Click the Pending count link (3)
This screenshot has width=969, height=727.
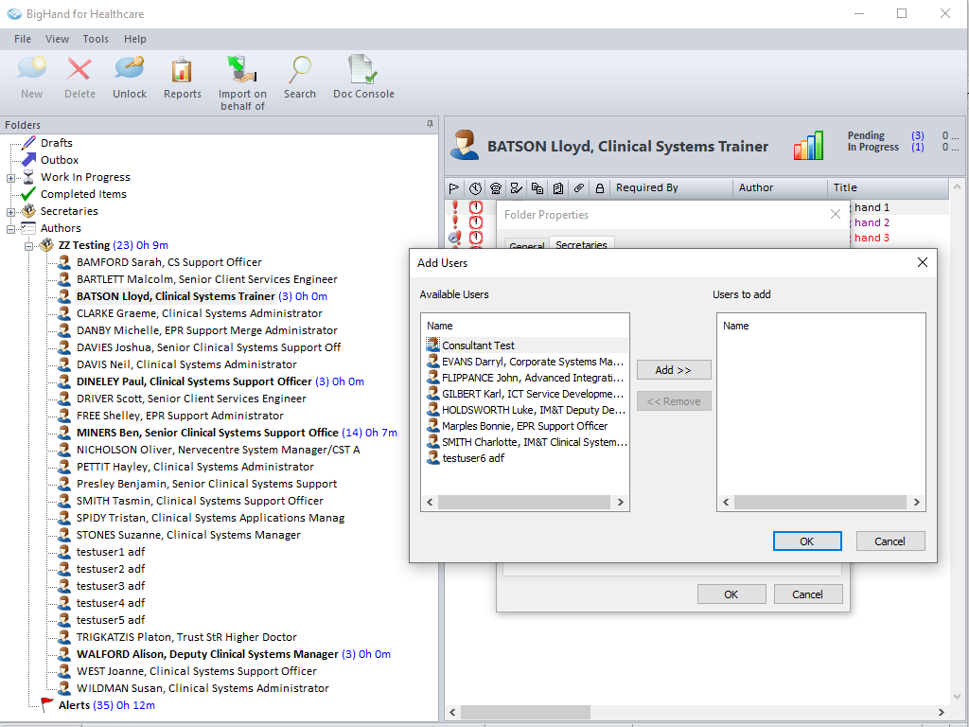click(x=918, y=134)
